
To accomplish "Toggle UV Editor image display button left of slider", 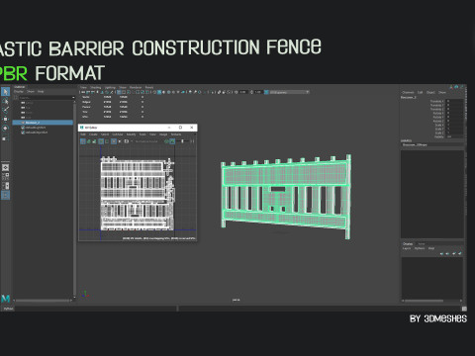I will pos(166,141).
